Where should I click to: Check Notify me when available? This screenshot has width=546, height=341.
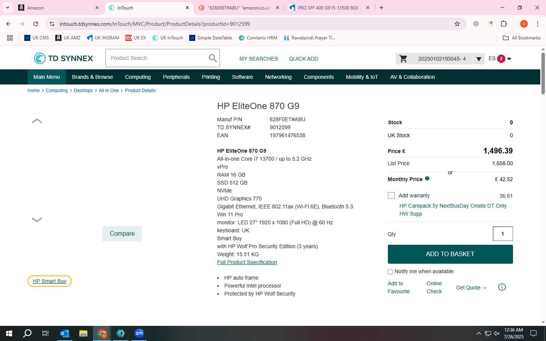point(390,272)
